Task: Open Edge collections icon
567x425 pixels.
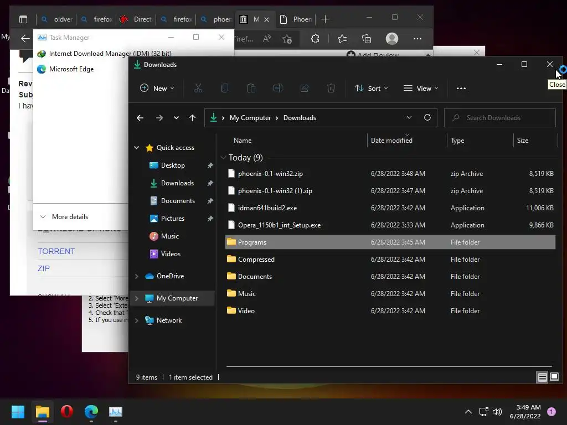Action: coord(367,39)
